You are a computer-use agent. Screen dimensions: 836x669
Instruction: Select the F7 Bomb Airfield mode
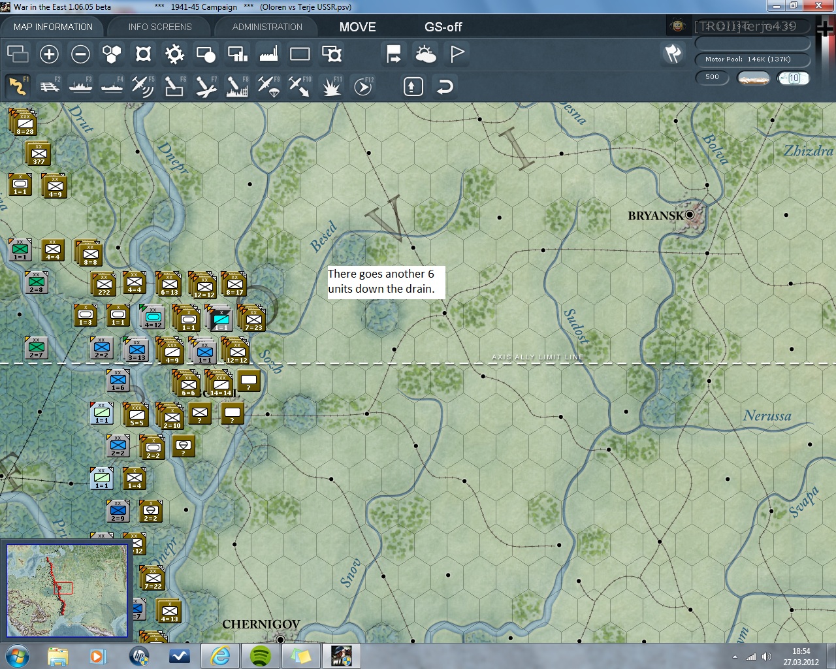[206, 86]
